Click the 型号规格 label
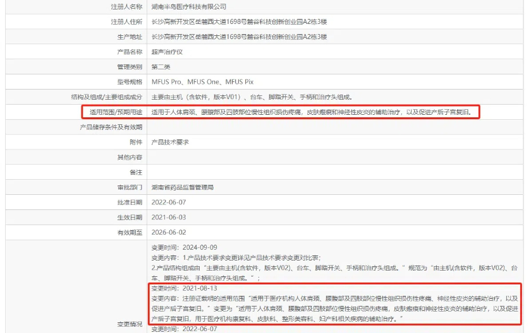 [x=130, y=82]
